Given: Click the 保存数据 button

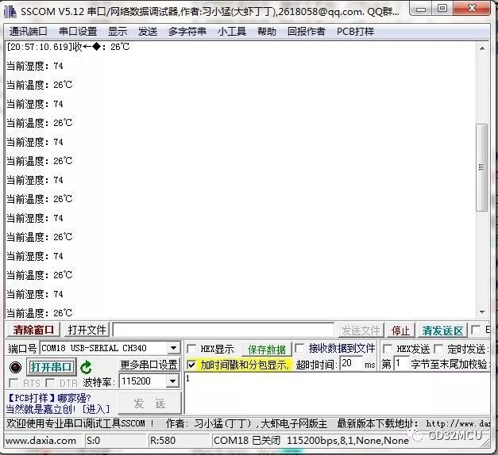Looking at the screenshot, I should tap(266, 350).
